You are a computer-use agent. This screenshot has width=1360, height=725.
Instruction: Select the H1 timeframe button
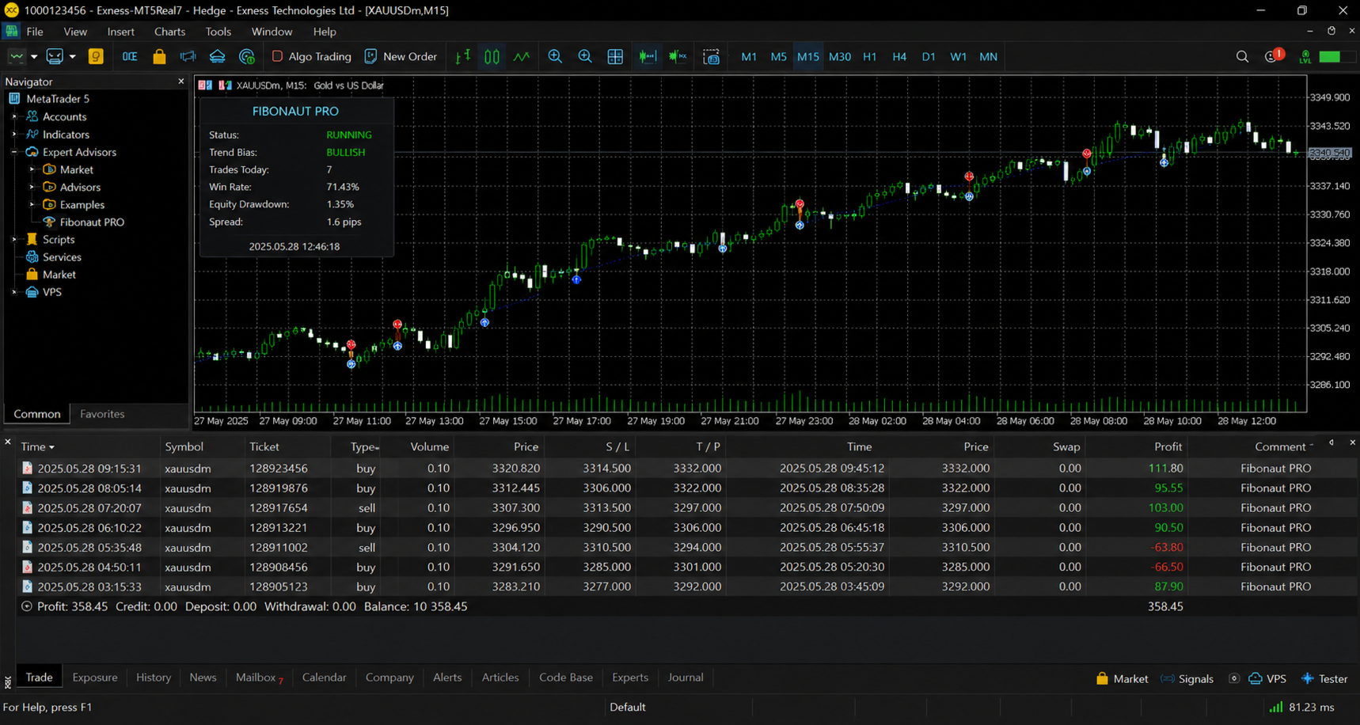tap(869, 56)
